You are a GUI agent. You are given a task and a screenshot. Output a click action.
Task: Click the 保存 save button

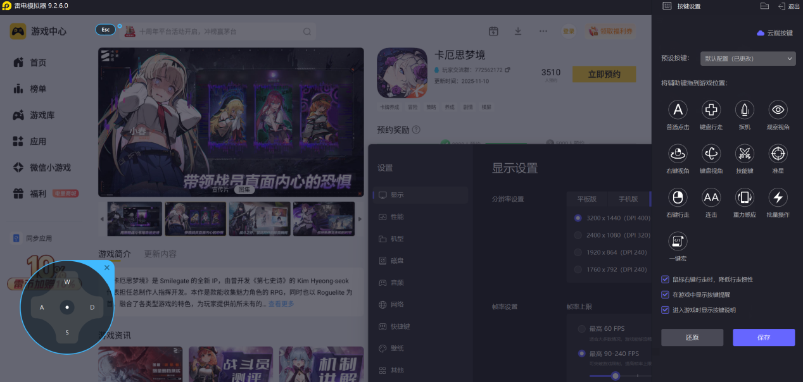[x=764, y=338]
